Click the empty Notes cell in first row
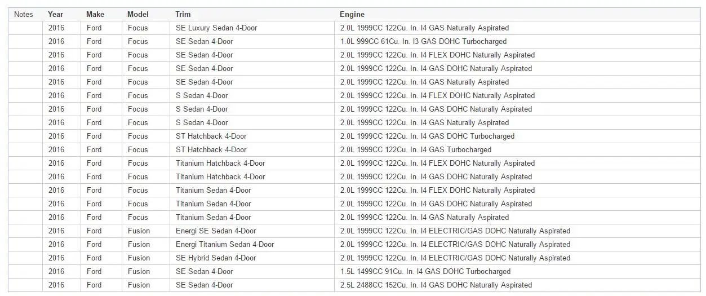The height and width of the screenshot is (296, 706). point(25,28)
